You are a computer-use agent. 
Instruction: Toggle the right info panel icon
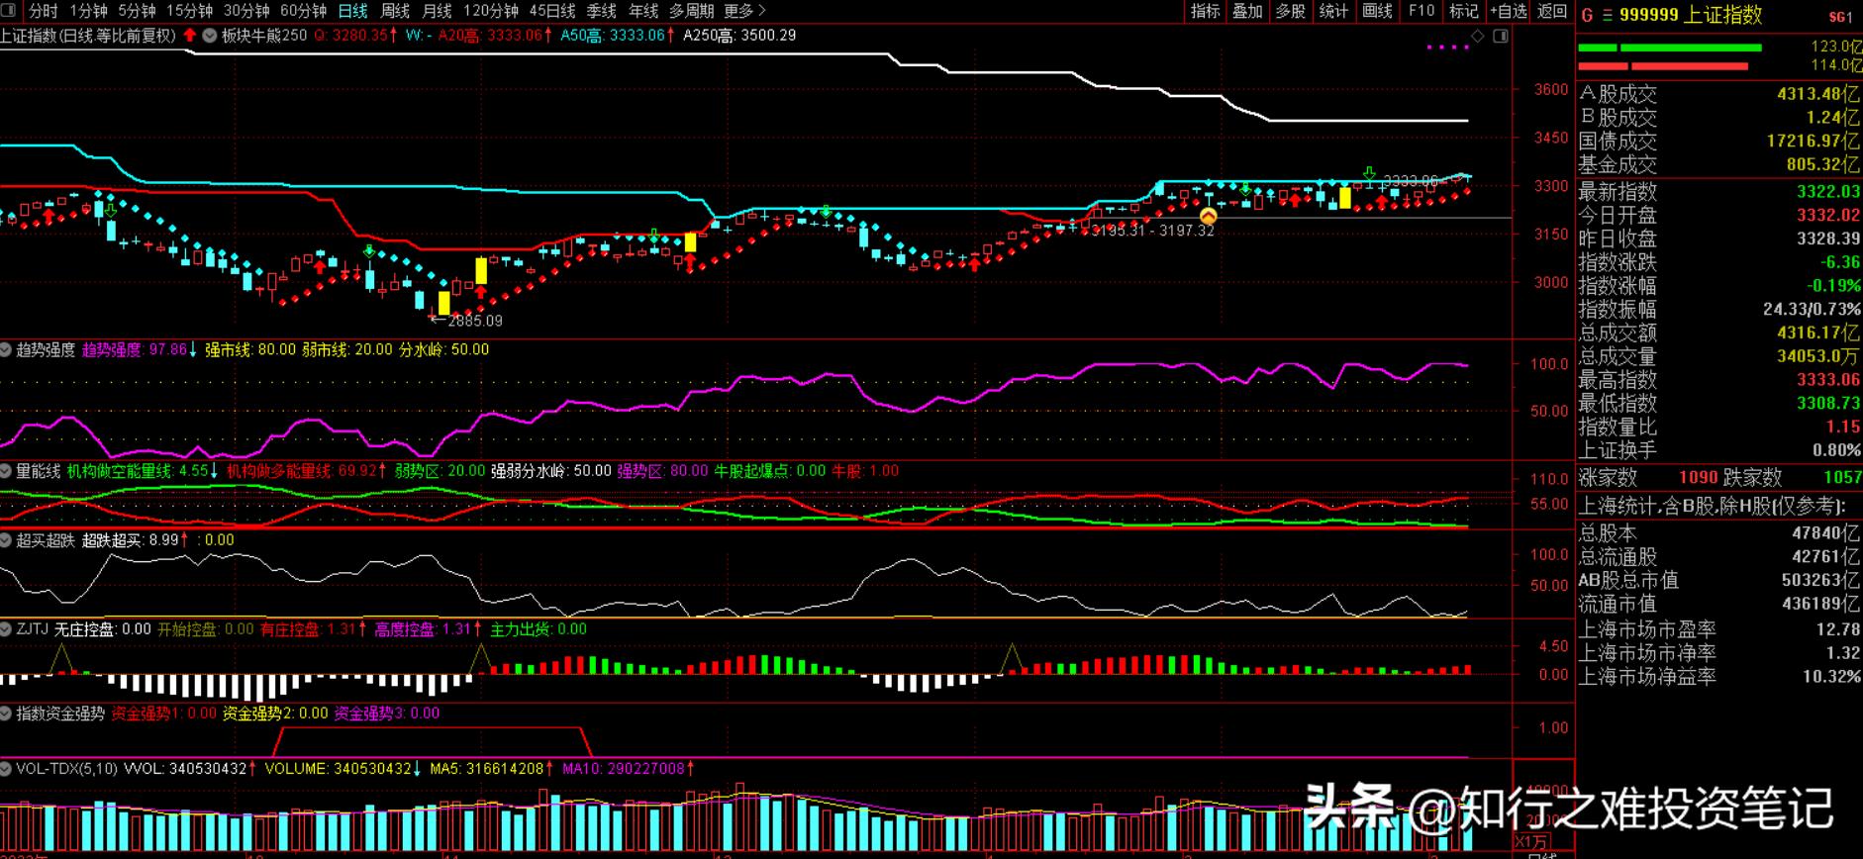coord(1501,36)
